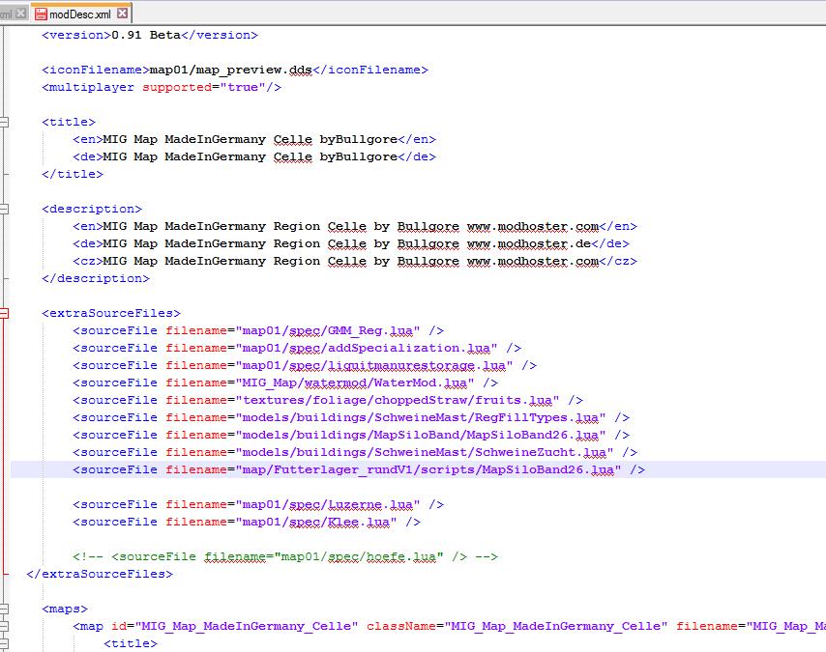Close the inactive xml tab beside modDesc.xml
This screenshot has height=652, width=826.
20,14
